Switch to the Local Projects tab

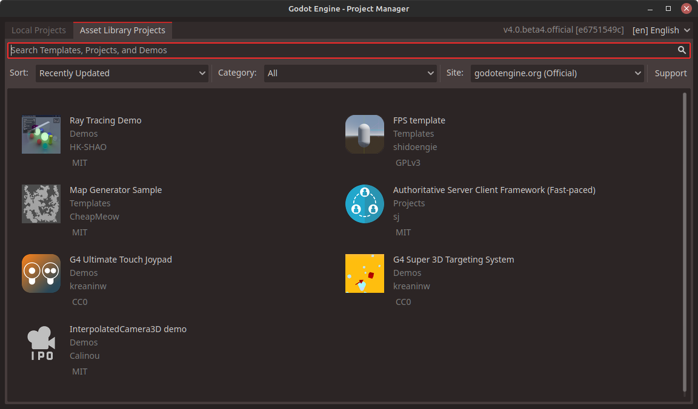[x=38, y=30]
